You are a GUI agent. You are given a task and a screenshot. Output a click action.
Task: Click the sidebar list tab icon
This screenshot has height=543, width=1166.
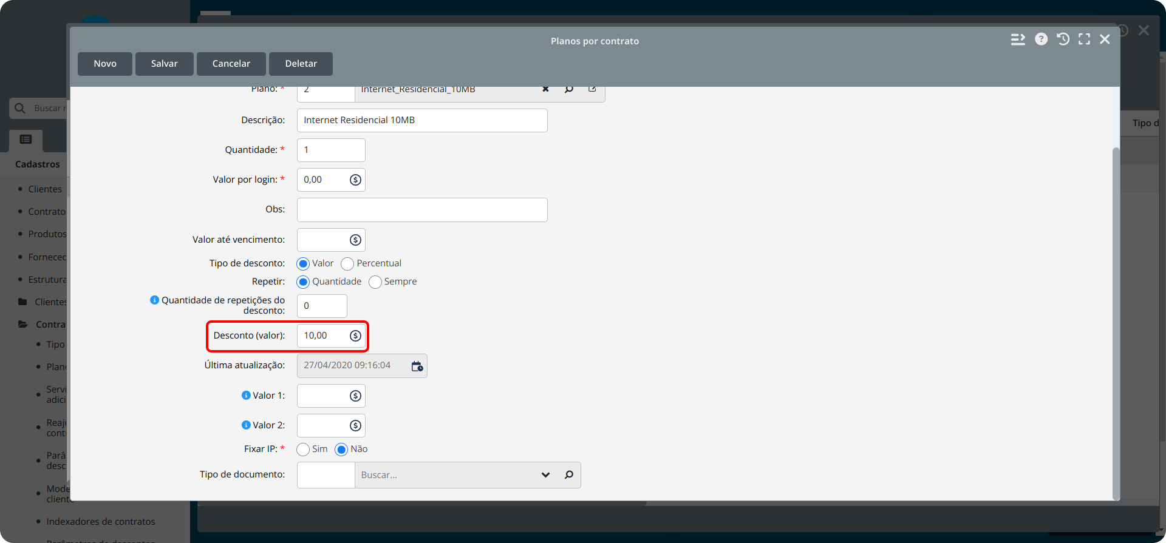(26, 140)
